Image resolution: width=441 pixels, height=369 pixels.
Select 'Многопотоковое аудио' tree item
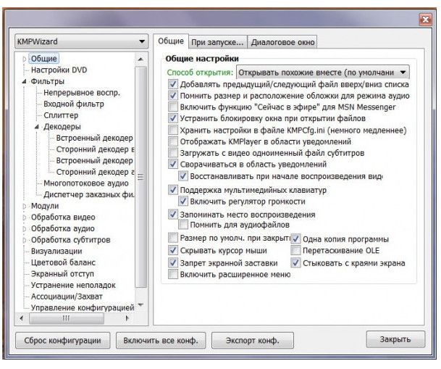86,183
